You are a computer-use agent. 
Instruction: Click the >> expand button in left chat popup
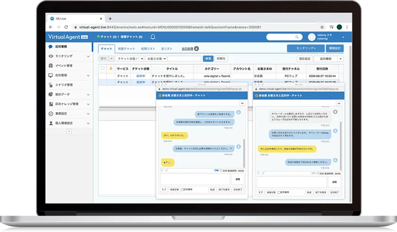[242, 103]
